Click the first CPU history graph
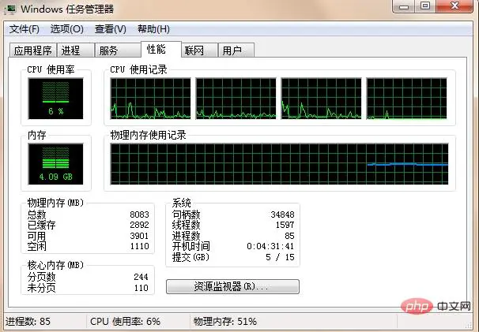Viewport: 479px width, 332px height. (150, 98)
